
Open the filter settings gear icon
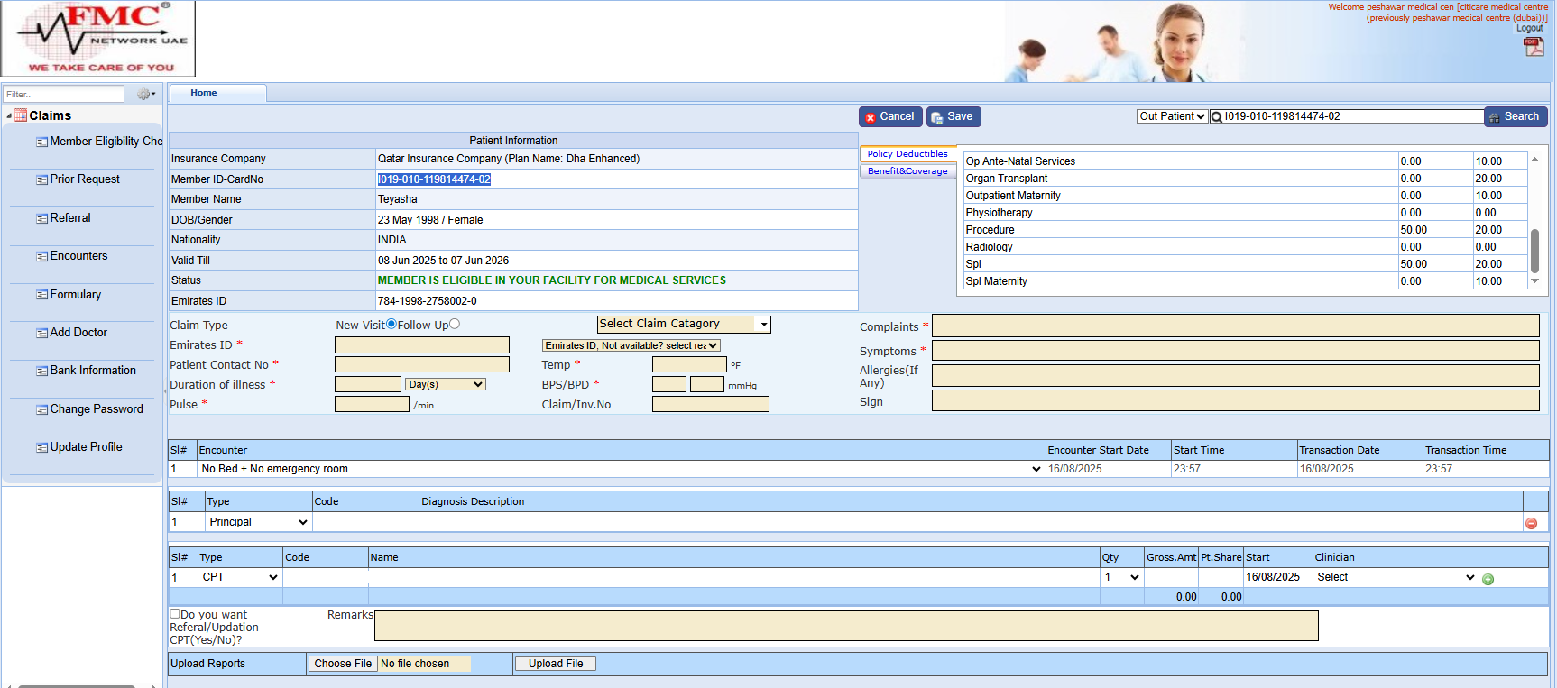144,94
